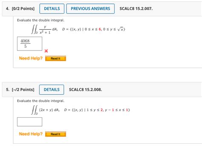Image resolution: width=202 pixels, height=156 pixels.
Task: Click the (2x + y) dA integral expression
Action: pyautogui.click(x=46, y=110)
